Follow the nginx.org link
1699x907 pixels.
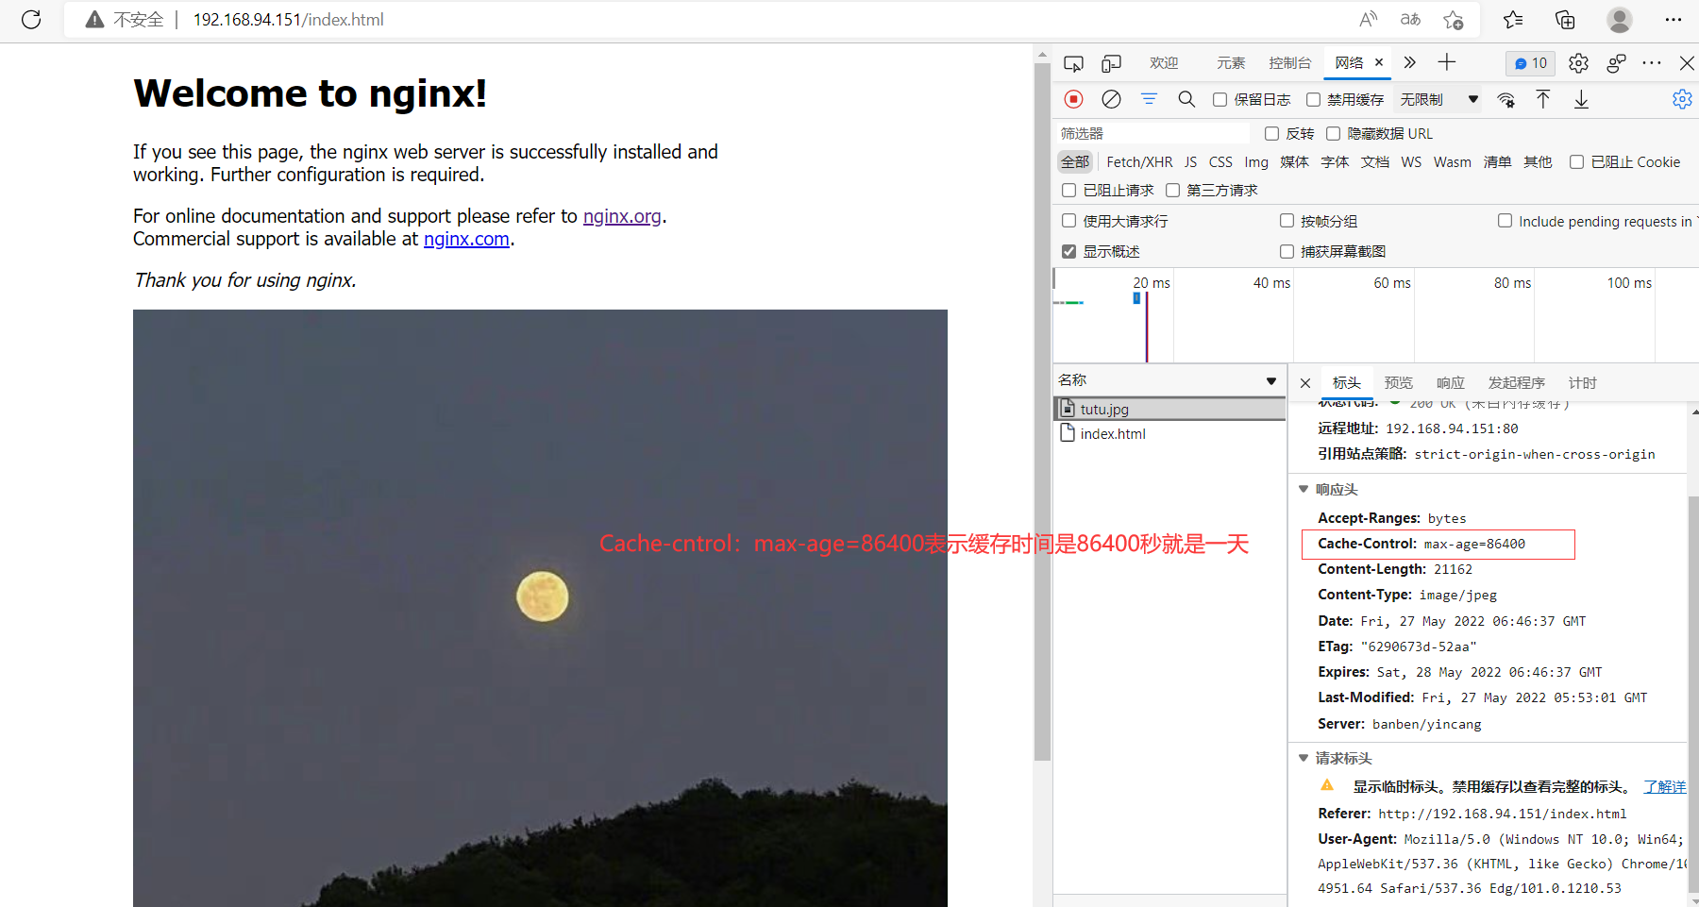[622, 216]
